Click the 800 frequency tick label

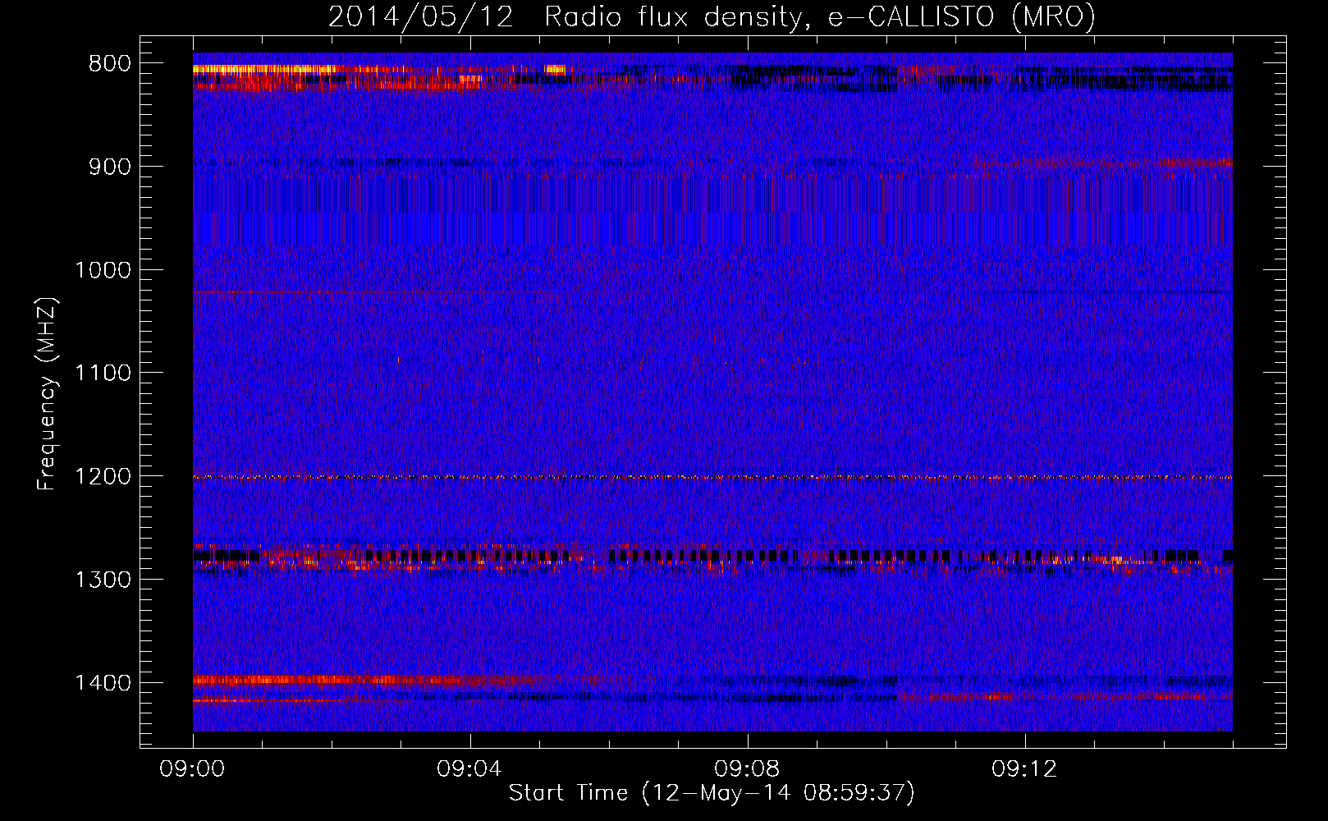click(109, 64)
